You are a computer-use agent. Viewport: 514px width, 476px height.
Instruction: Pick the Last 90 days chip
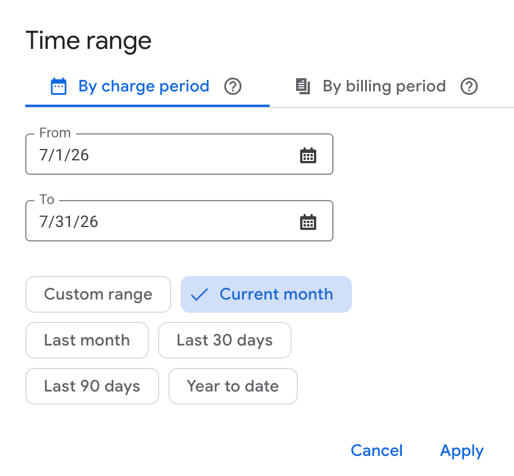(x=92, y=386)
